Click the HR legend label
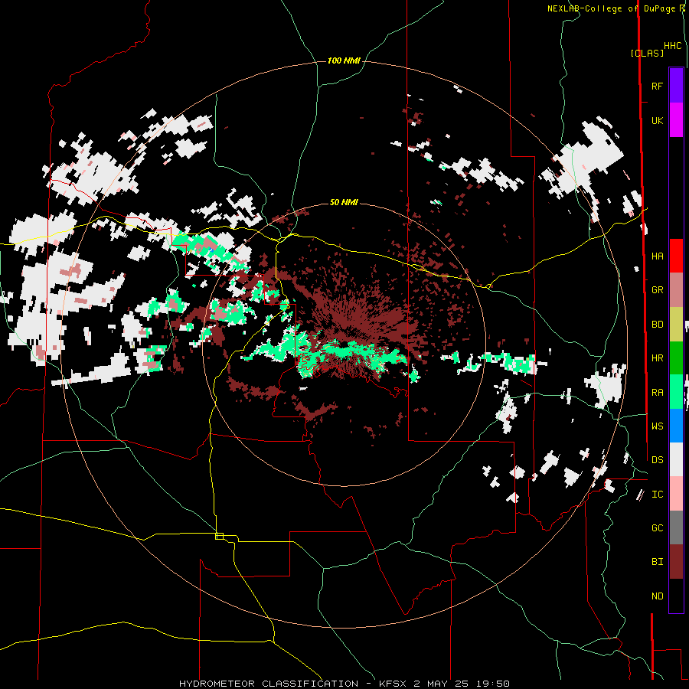The height and width of the screenshot is (689, 689). click(657, 358)
